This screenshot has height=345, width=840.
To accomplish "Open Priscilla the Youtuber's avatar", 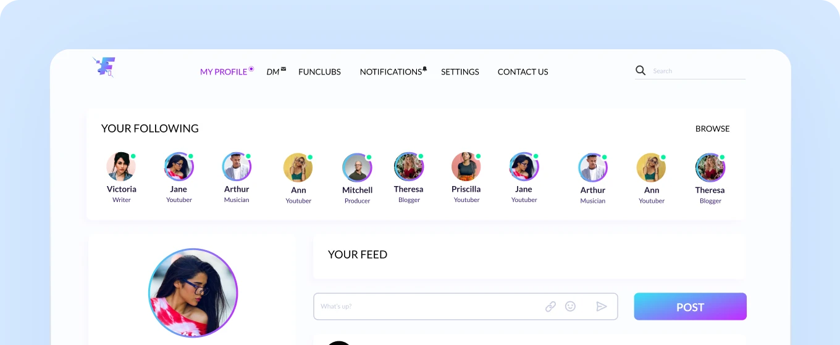I will [x=466, y=166].
